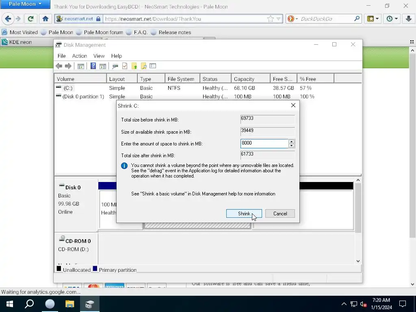Bookmark this page with the star icon
416x312 pixels.
click(270, 19)
